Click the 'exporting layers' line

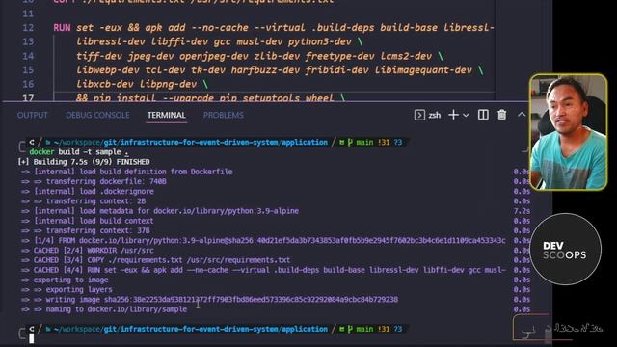click(x=67, y=289)
